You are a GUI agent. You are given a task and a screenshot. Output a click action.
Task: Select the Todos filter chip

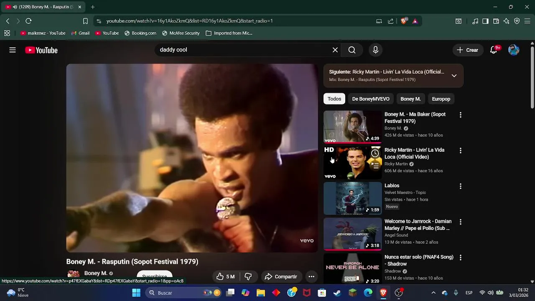point(334,99)
